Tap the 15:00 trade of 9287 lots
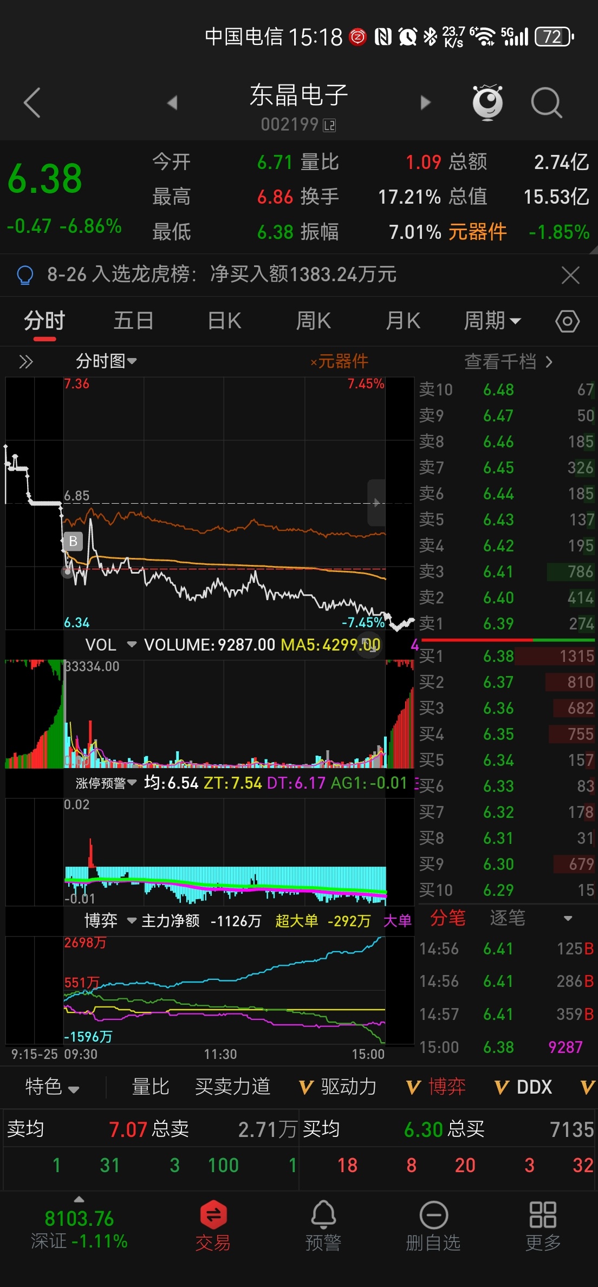This screenshot has width=598, height=1287. click(x=506, y=1048)
